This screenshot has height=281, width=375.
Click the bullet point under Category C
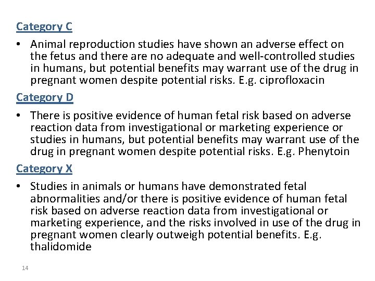pyautogui.click(x=19, y=44)
